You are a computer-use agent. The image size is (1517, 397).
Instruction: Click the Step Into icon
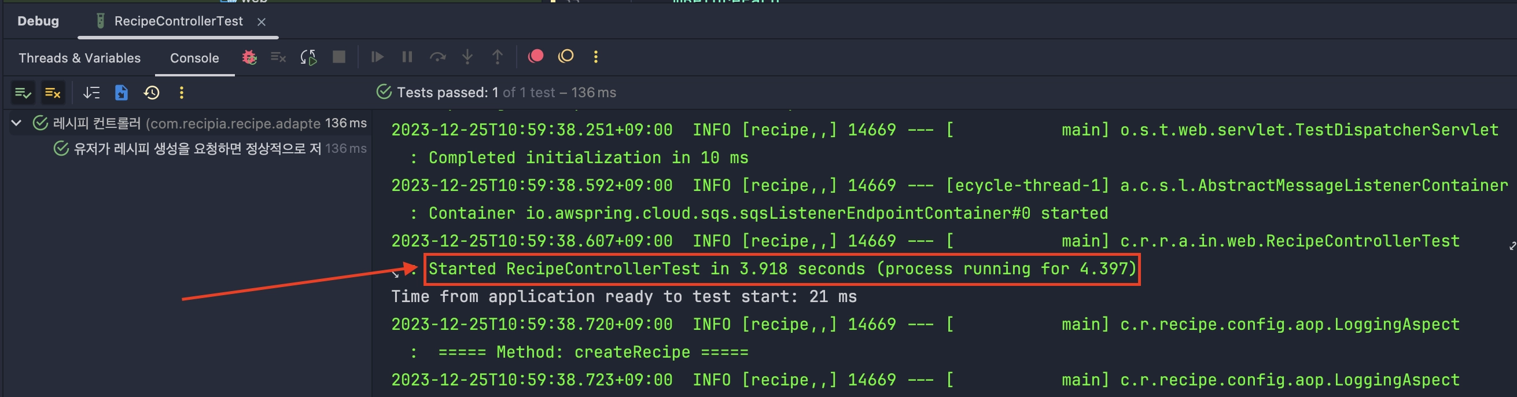point(467,57)
